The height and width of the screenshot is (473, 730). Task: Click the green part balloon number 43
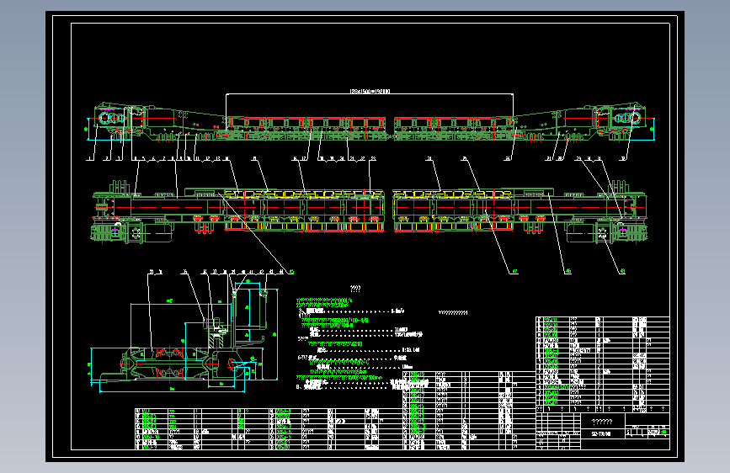(622, 271)
